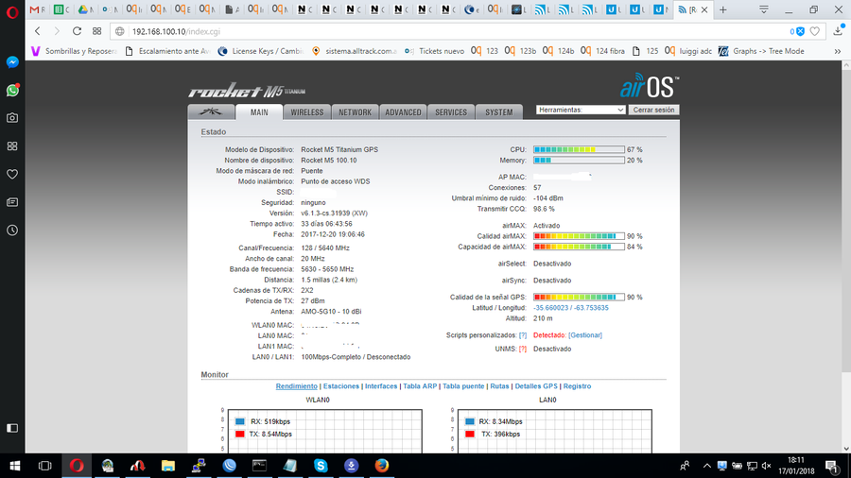Click the snapshot camera sidebar icon
Screen dimensions: 851x478
point(12,117)
